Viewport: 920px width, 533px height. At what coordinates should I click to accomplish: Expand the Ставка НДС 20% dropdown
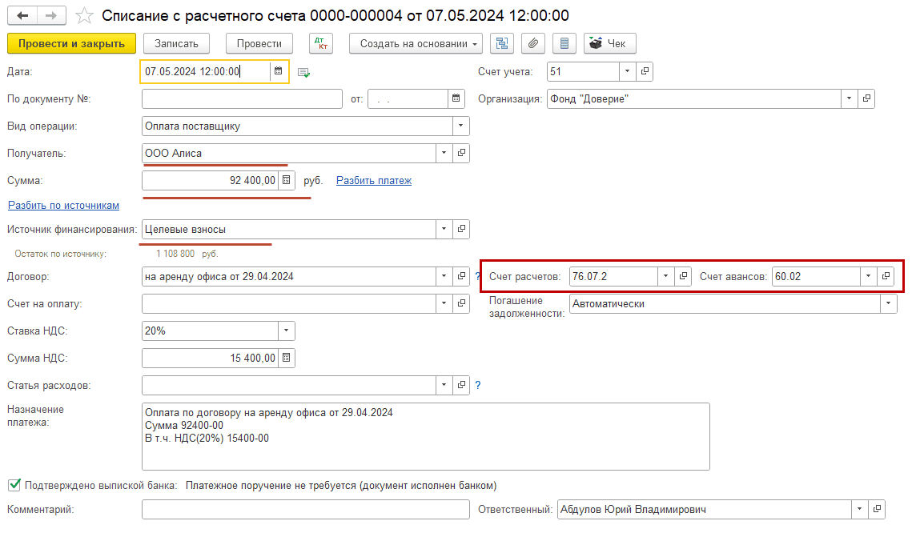click(287, 331)
